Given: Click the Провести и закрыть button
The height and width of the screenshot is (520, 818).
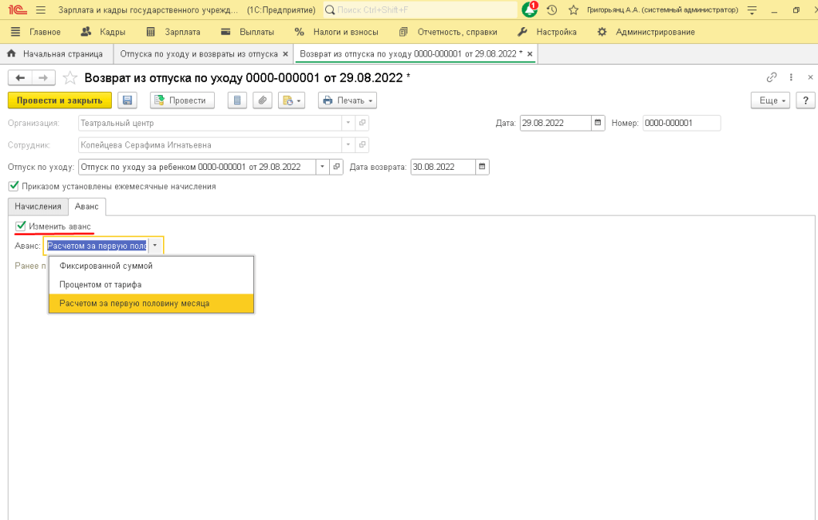Looking at the screenshot, I should coord(59,100).
